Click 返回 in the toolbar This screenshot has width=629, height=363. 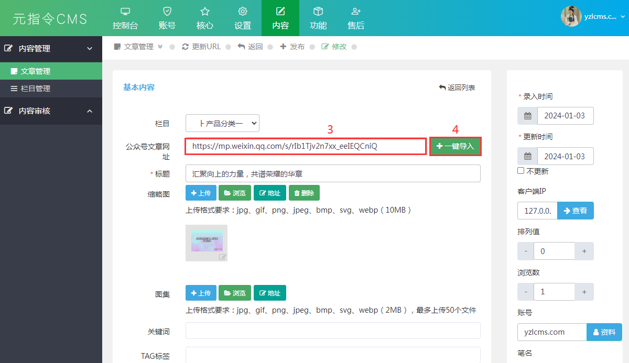click(250, 47)
